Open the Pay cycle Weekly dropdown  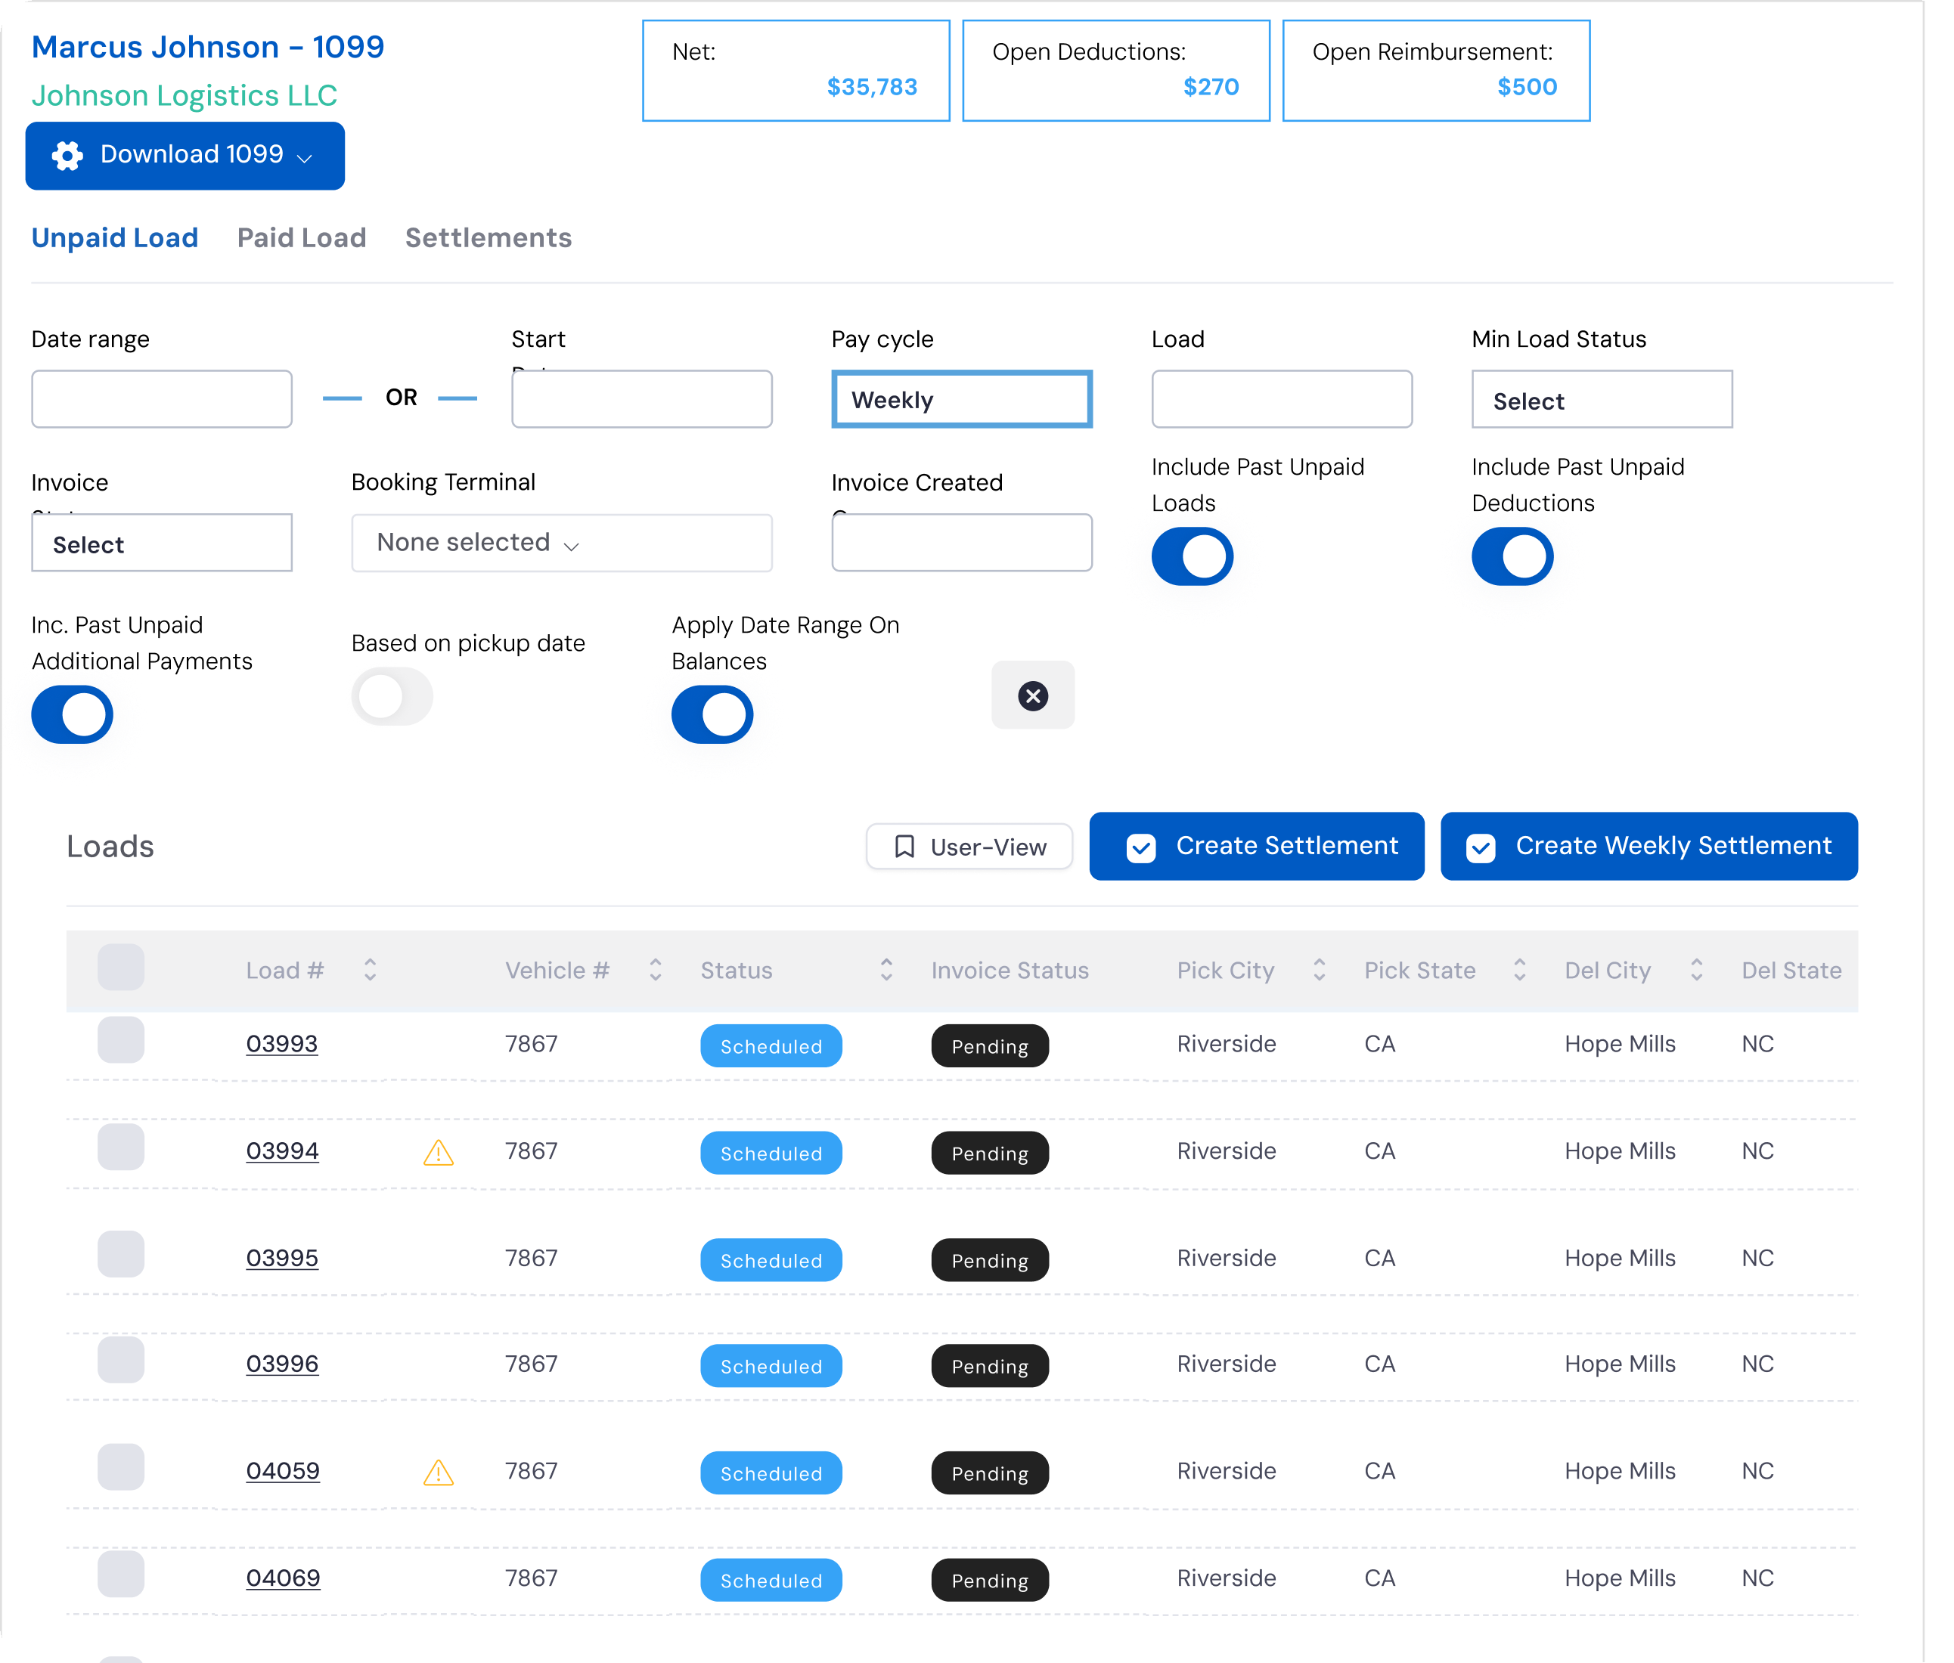[x=962, y=400]
